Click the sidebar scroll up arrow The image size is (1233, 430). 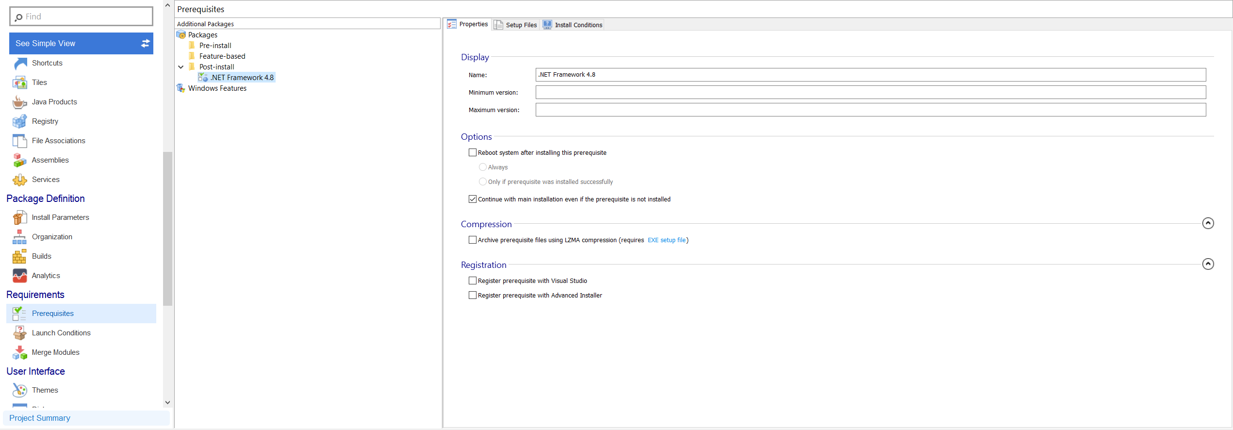click(167, 5)
